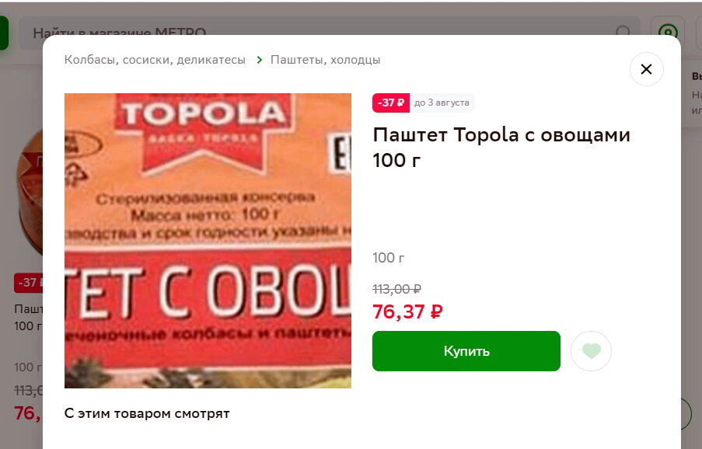Click the Topola pâté product image
The image size is (702, 449).
(208, 241)
